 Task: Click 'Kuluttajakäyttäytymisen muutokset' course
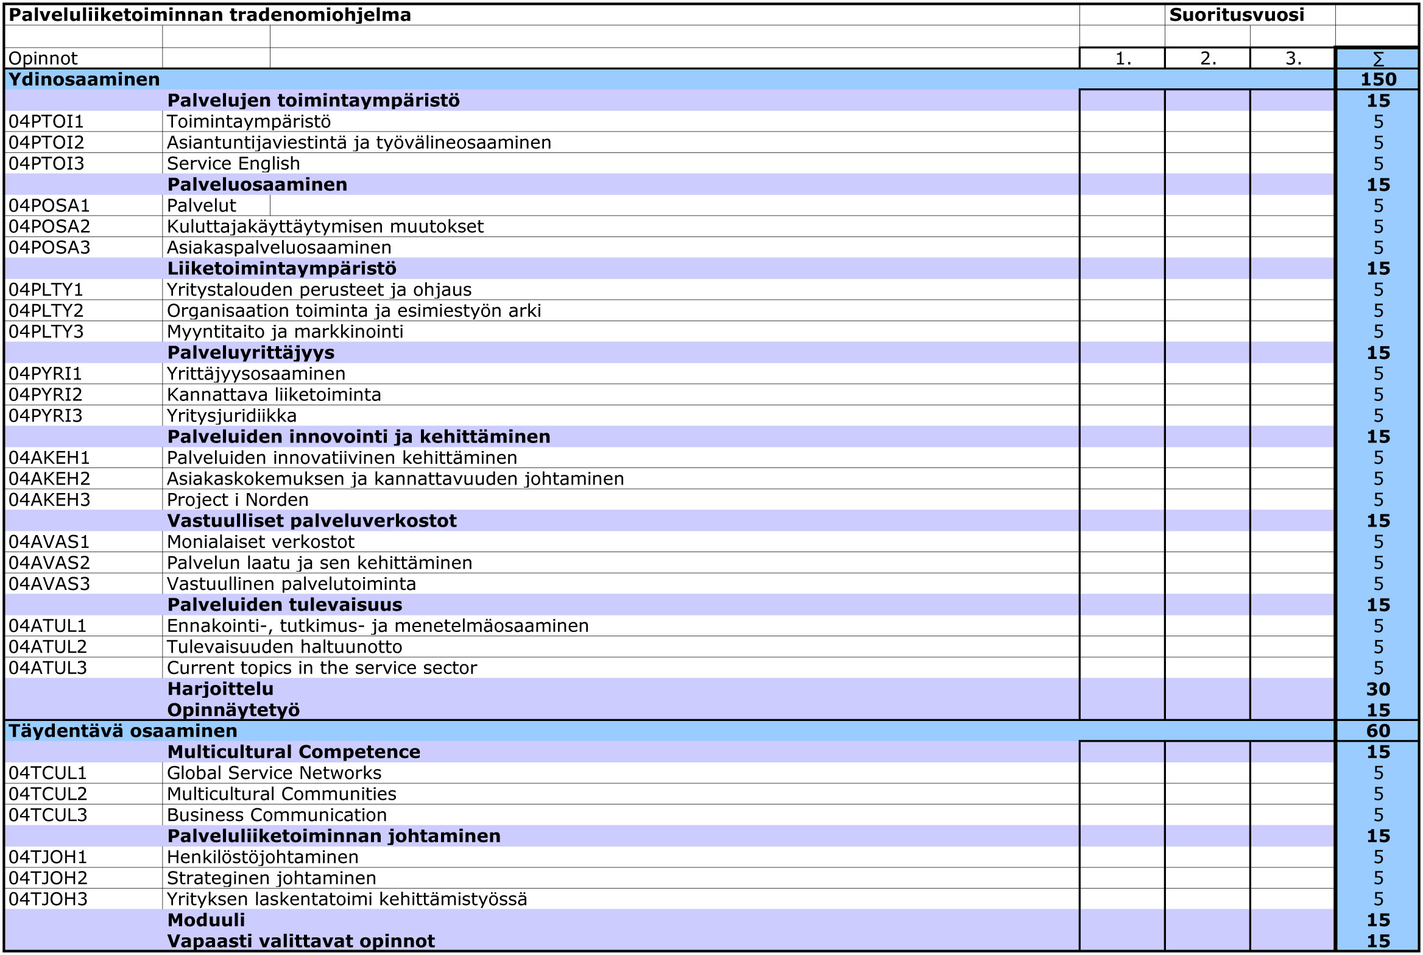pos(325,227)
